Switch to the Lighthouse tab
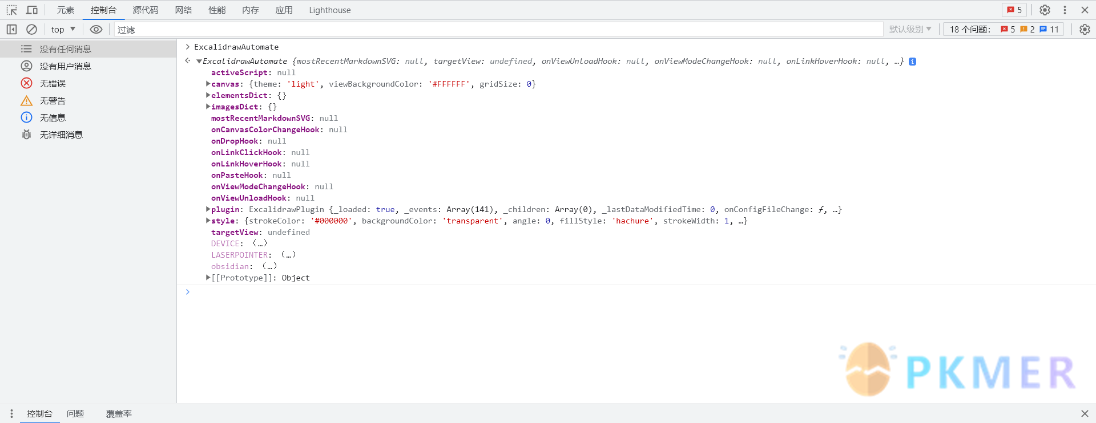 coord(329,10)
